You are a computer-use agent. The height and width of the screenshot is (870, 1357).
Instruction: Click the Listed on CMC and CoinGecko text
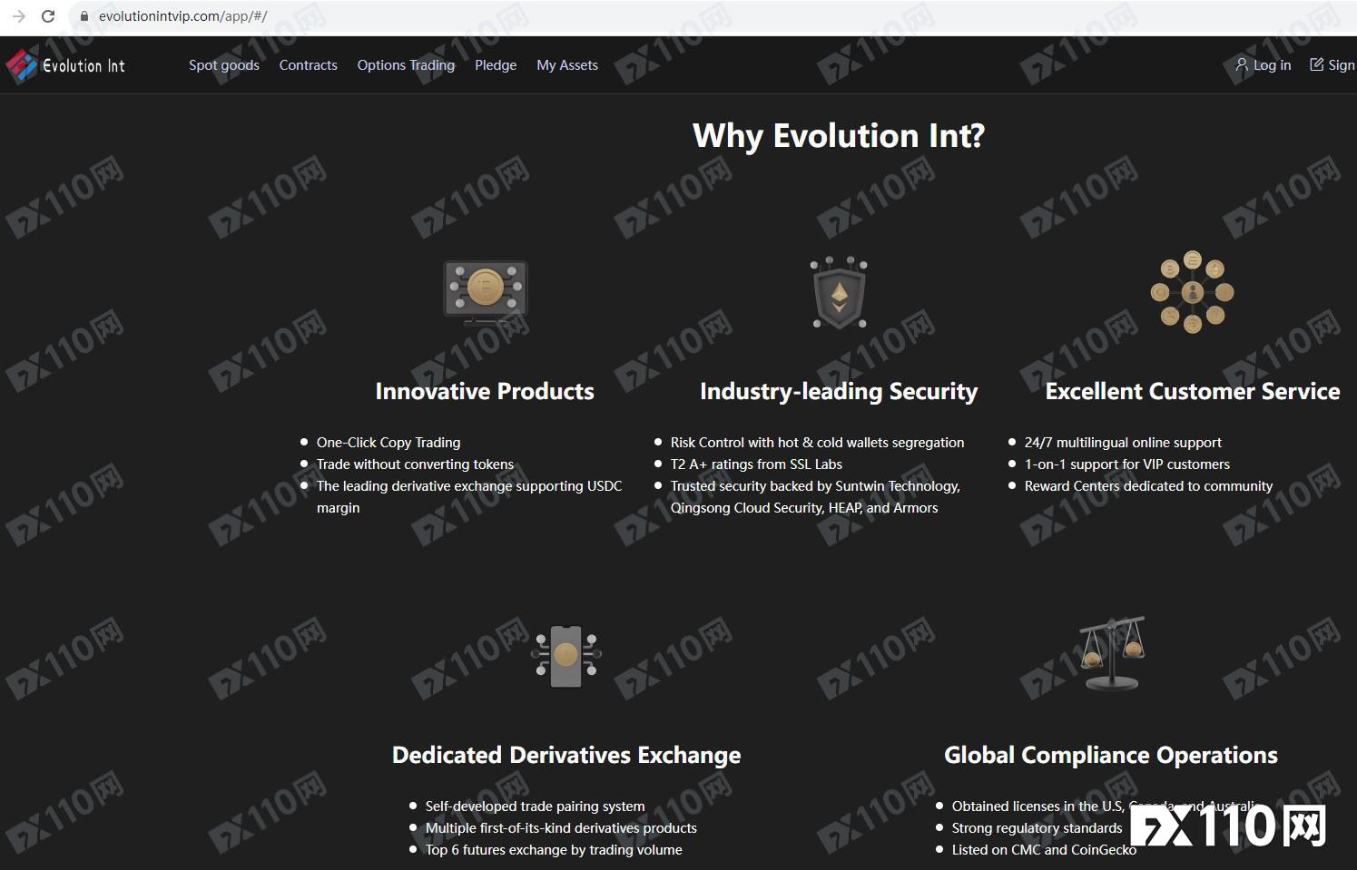point(1044,850)
